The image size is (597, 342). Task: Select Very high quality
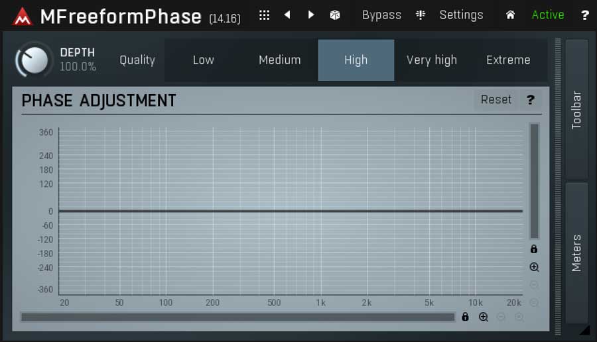pos(432,60)
